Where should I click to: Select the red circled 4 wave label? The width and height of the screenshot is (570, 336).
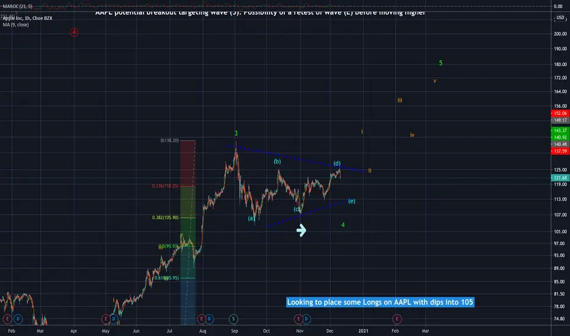point(74,32)
